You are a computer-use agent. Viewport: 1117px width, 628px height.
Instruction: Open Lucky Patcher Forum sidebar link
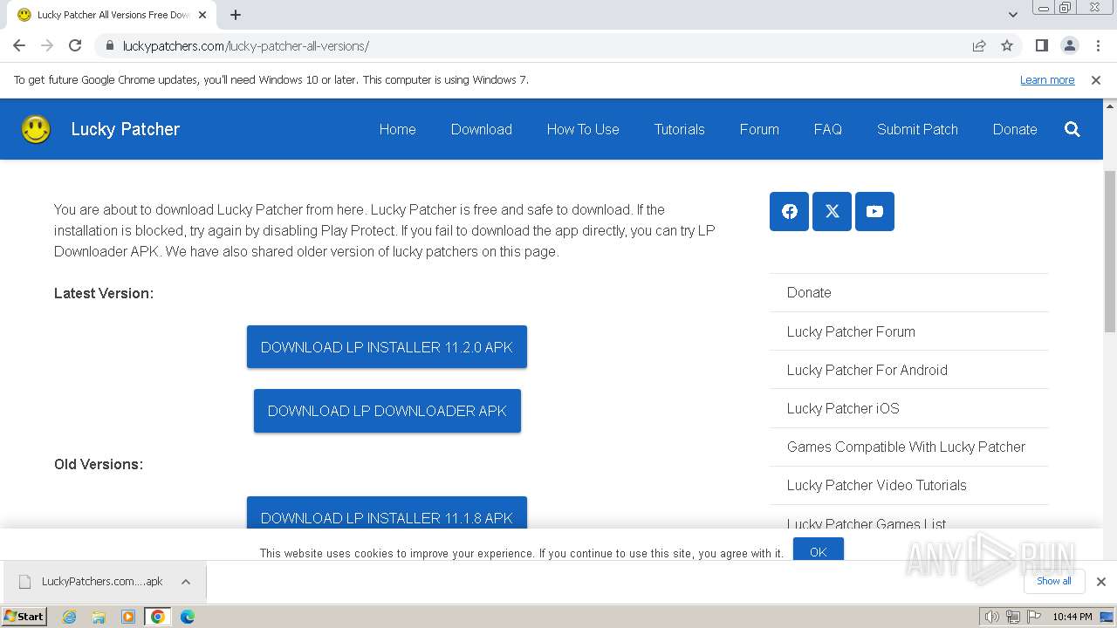coord(851,331)
